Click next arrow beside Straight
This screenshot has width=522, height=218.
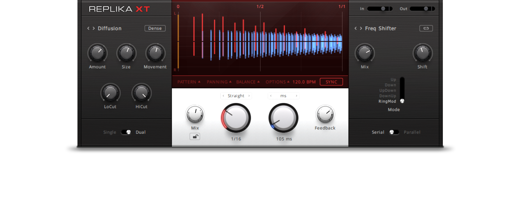[x=249, y=96]
